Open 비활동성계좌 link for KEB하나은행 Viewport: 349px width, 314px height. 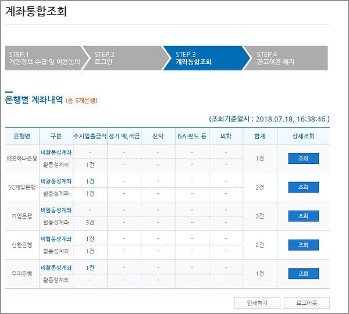click(x=56, y=152)
